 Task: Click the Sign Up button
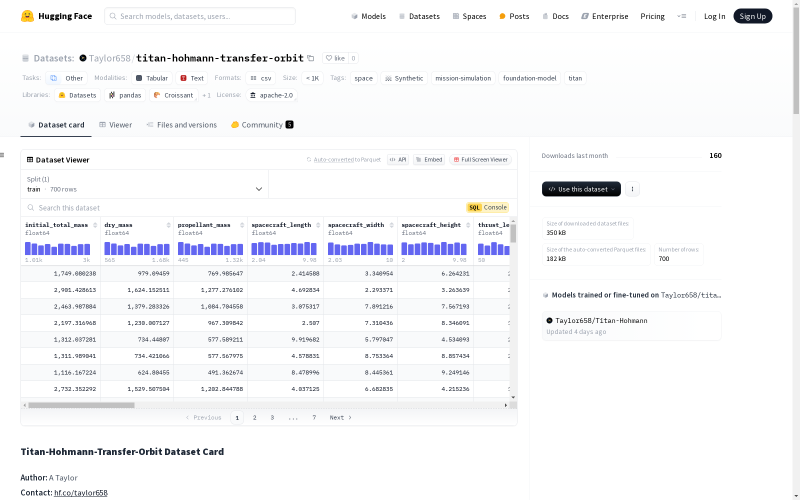[752, 16]
